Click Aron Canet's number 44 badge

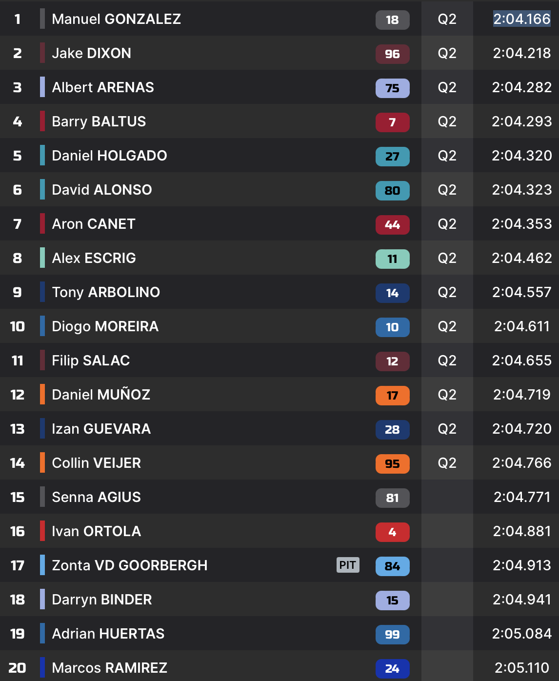pyautogui.click(x=392, y=225)
